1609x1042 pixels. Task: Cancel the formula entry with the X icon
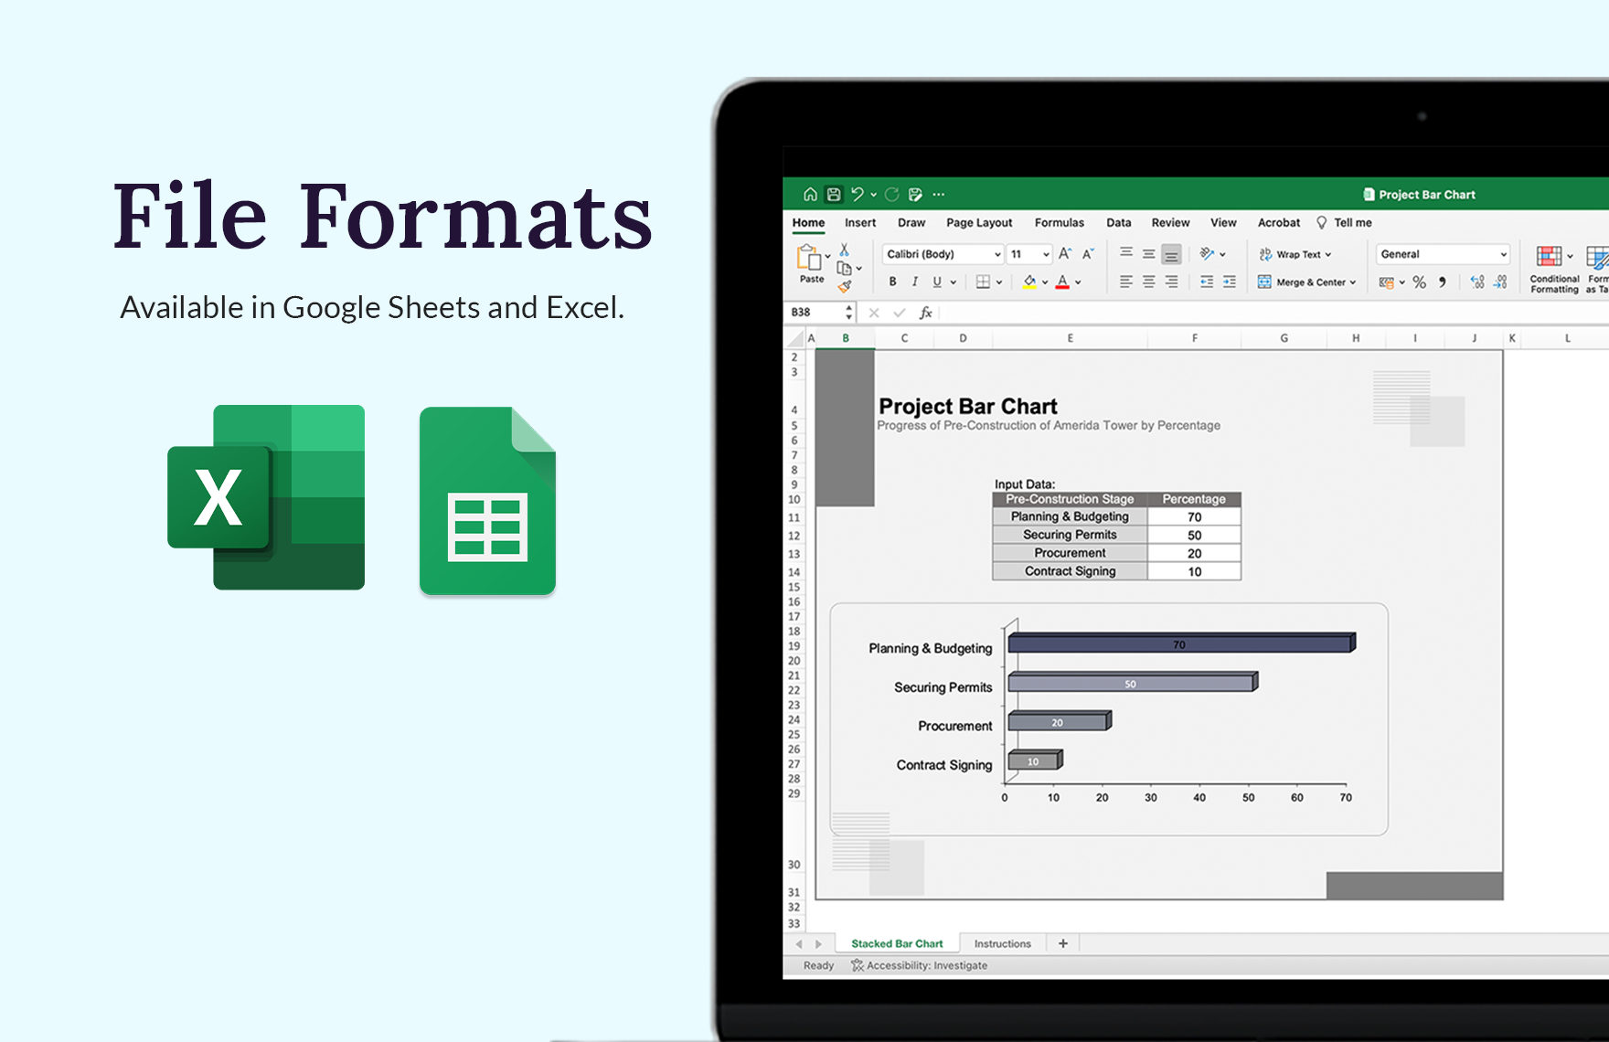coord(874,313)
